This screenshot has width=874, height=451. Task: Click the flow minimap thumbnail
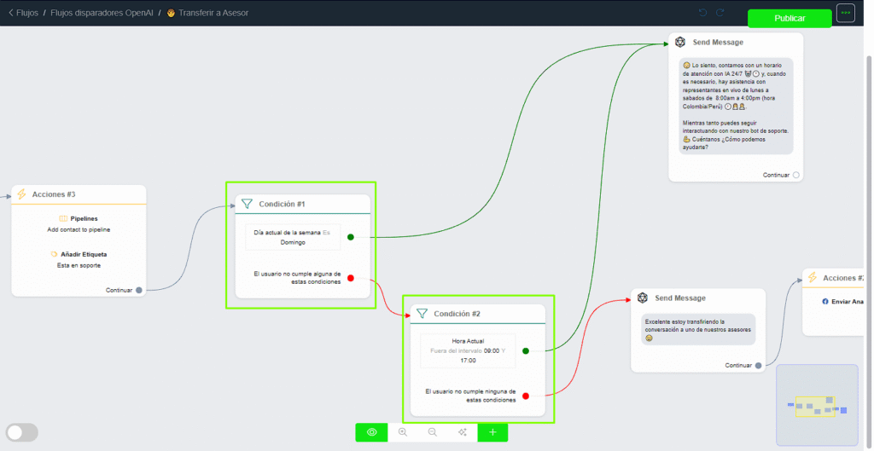[816, 405]
